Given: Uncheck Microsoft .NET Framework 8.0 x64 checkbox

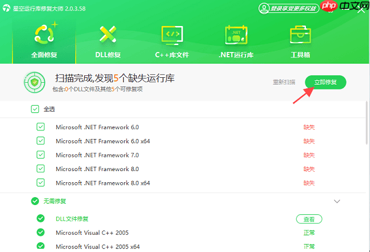Looking at the screenshot, I should pyautogui.click(x=41, y=183).
